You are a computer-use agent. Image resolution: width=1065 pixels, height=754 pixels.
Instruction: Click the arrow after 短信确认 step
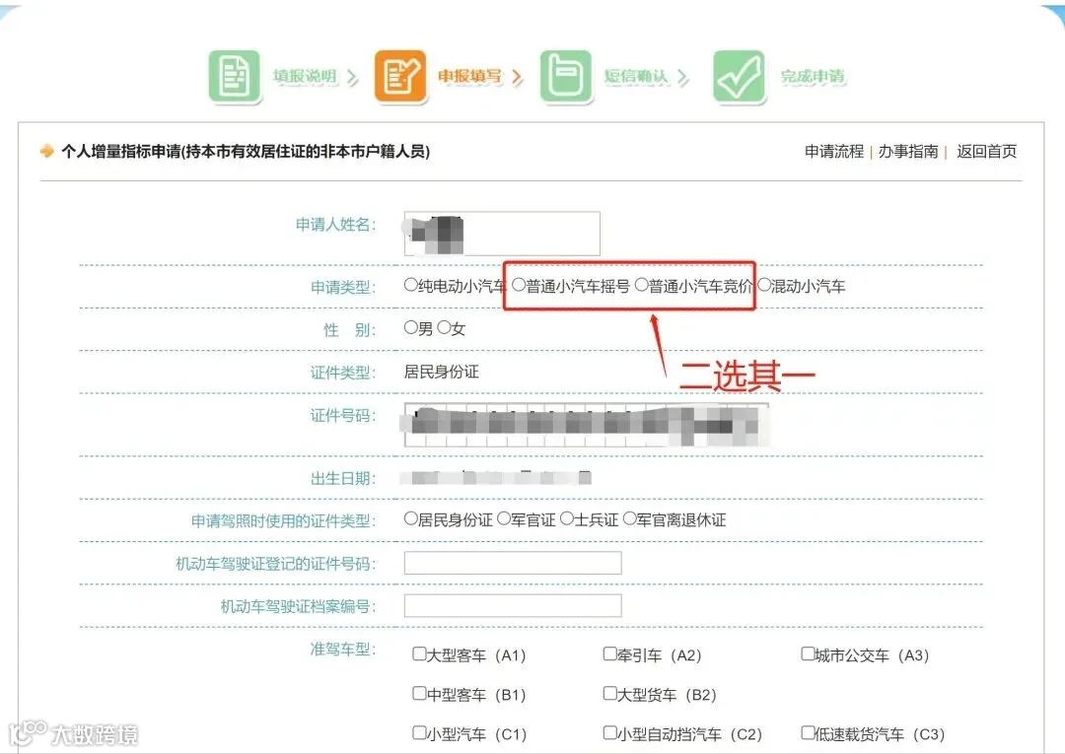(682, 77)
